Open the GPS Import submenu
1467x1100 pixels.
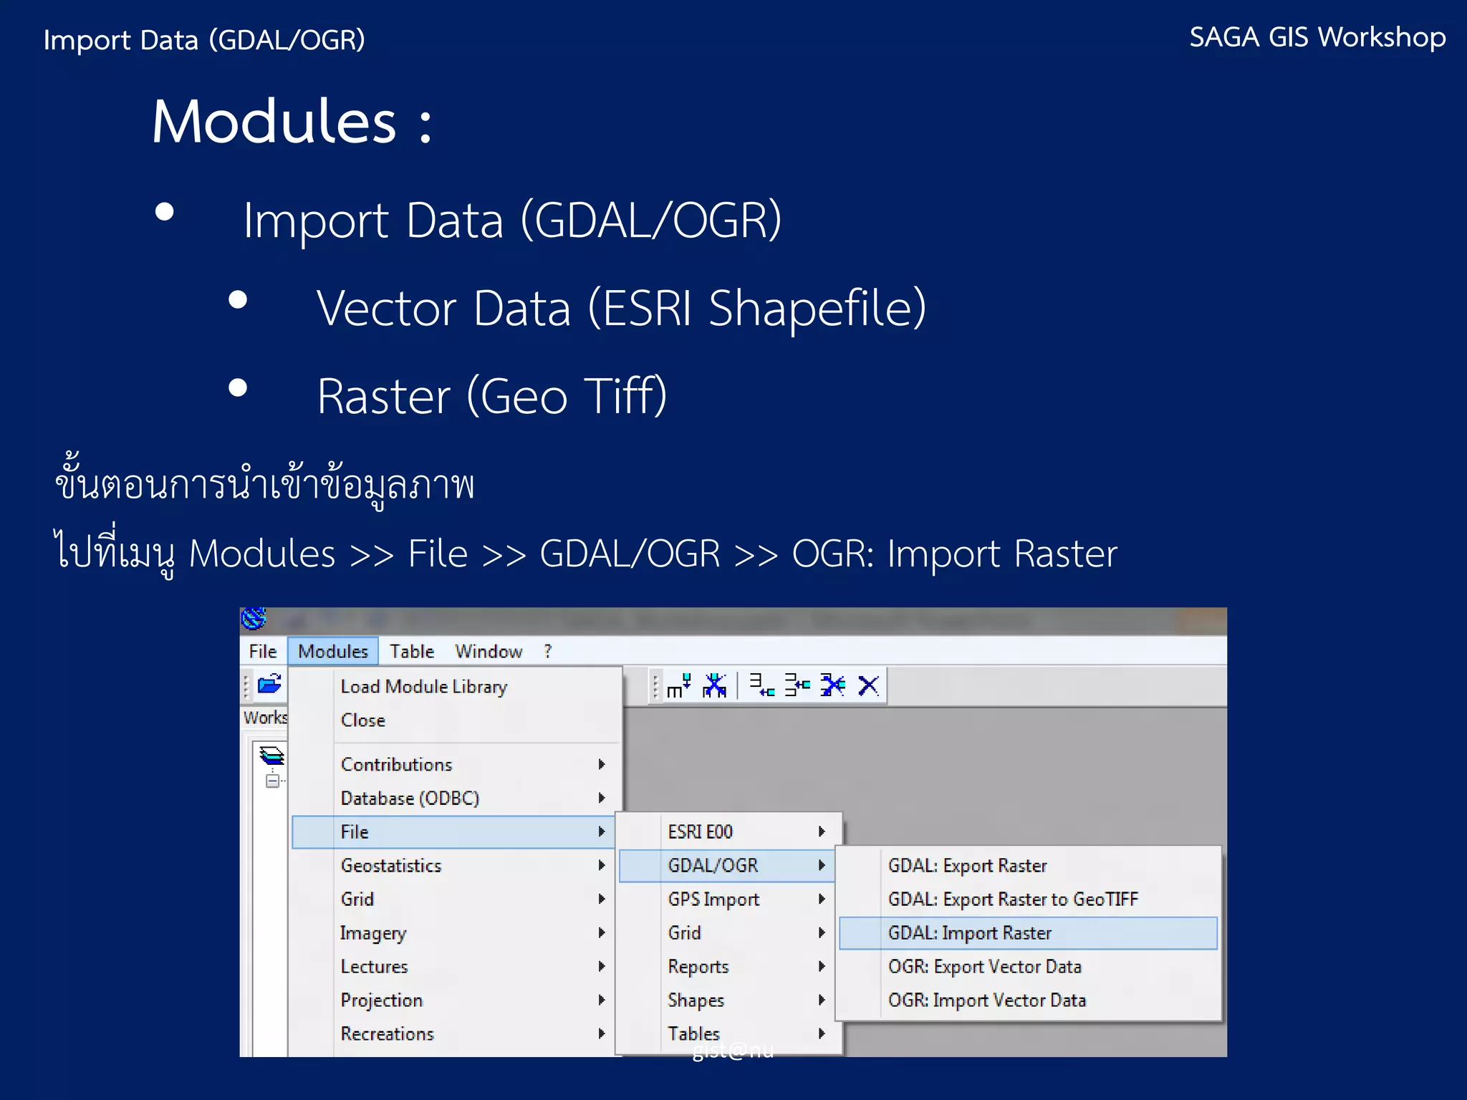728,899
